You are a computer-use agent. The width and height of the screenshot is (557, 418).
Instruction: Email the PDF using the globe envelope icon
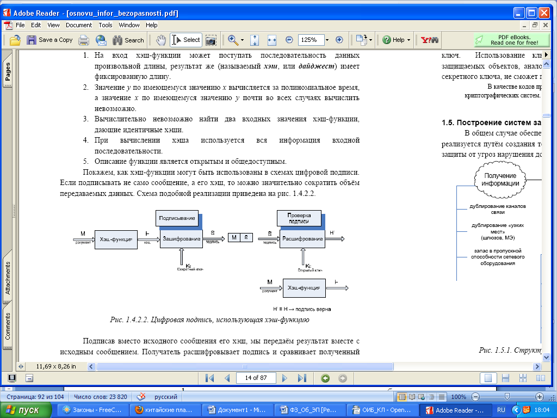point(101,40)
